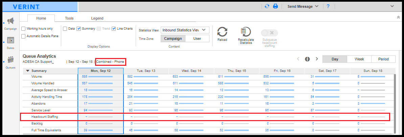Select Mon, Sep 12 column header
404x137 pixels.
(101, 71)
